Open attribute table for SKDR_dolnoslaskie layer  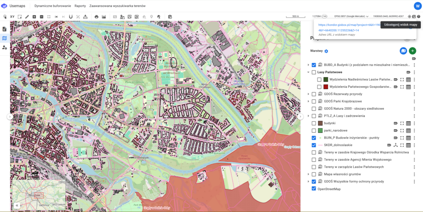point(408,145)
